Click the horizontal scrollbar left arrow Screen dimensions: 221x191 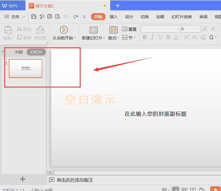click(x=50, y=173)
